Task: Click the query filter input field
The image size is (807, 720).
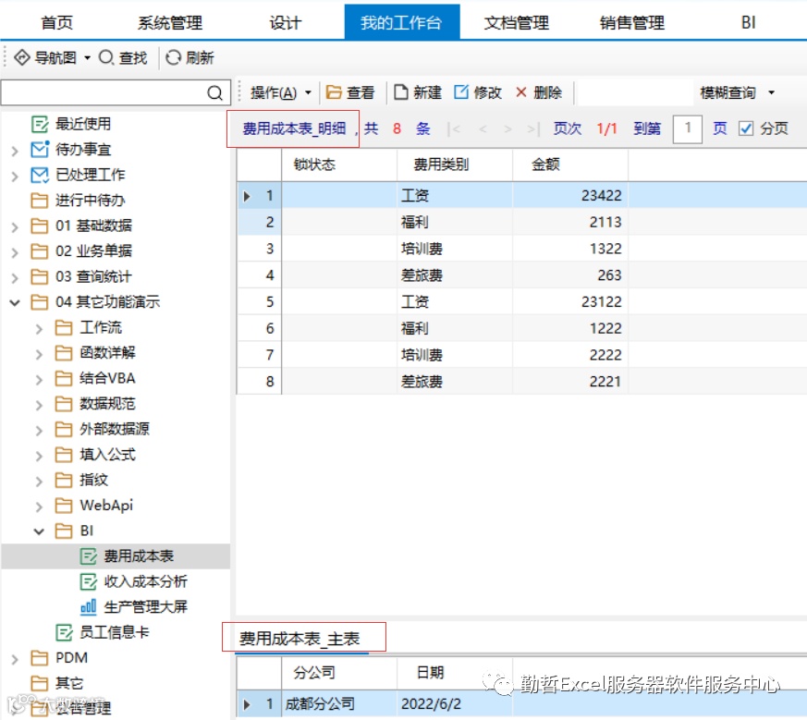Action: point(634,92)
